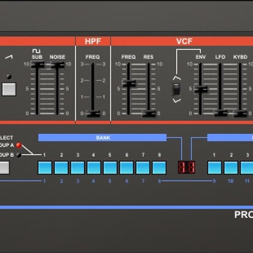This screenshot has height=253, width=253.
Task: Flip the VCF envelope polarity switch
Action: coord(177,89)
